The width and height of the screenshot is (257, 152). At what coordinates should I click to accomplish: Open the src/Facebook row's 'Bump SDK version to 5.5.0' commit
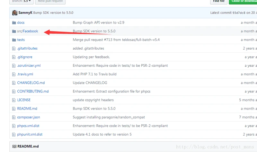click(x=94, y=31)
